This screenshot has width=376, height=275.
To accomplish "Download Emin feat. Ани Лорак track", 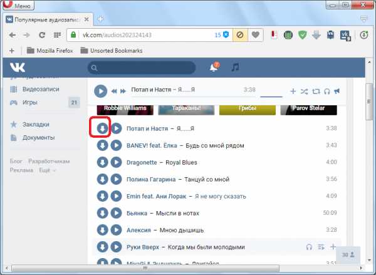I will tap(102, 196).
